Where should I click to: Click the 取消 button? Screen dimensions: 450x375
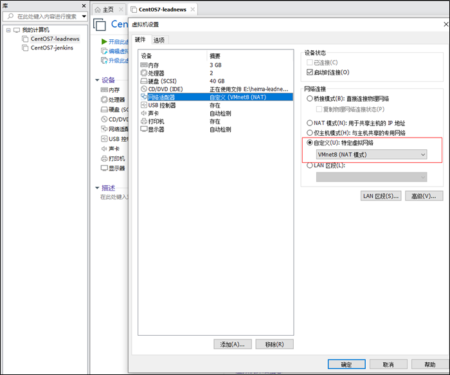pyautogui.click(x=388, y=364)
